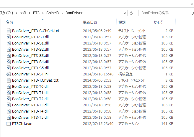Select file name BonDriver_PT3-S5.dll
This screenshot has width=194, height=137.
(x=30, y=68)
